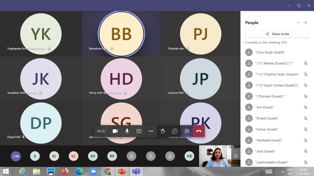Collapse the 'Currently in this meeting' list
The image size is (314, 176).
coord(243,43)
